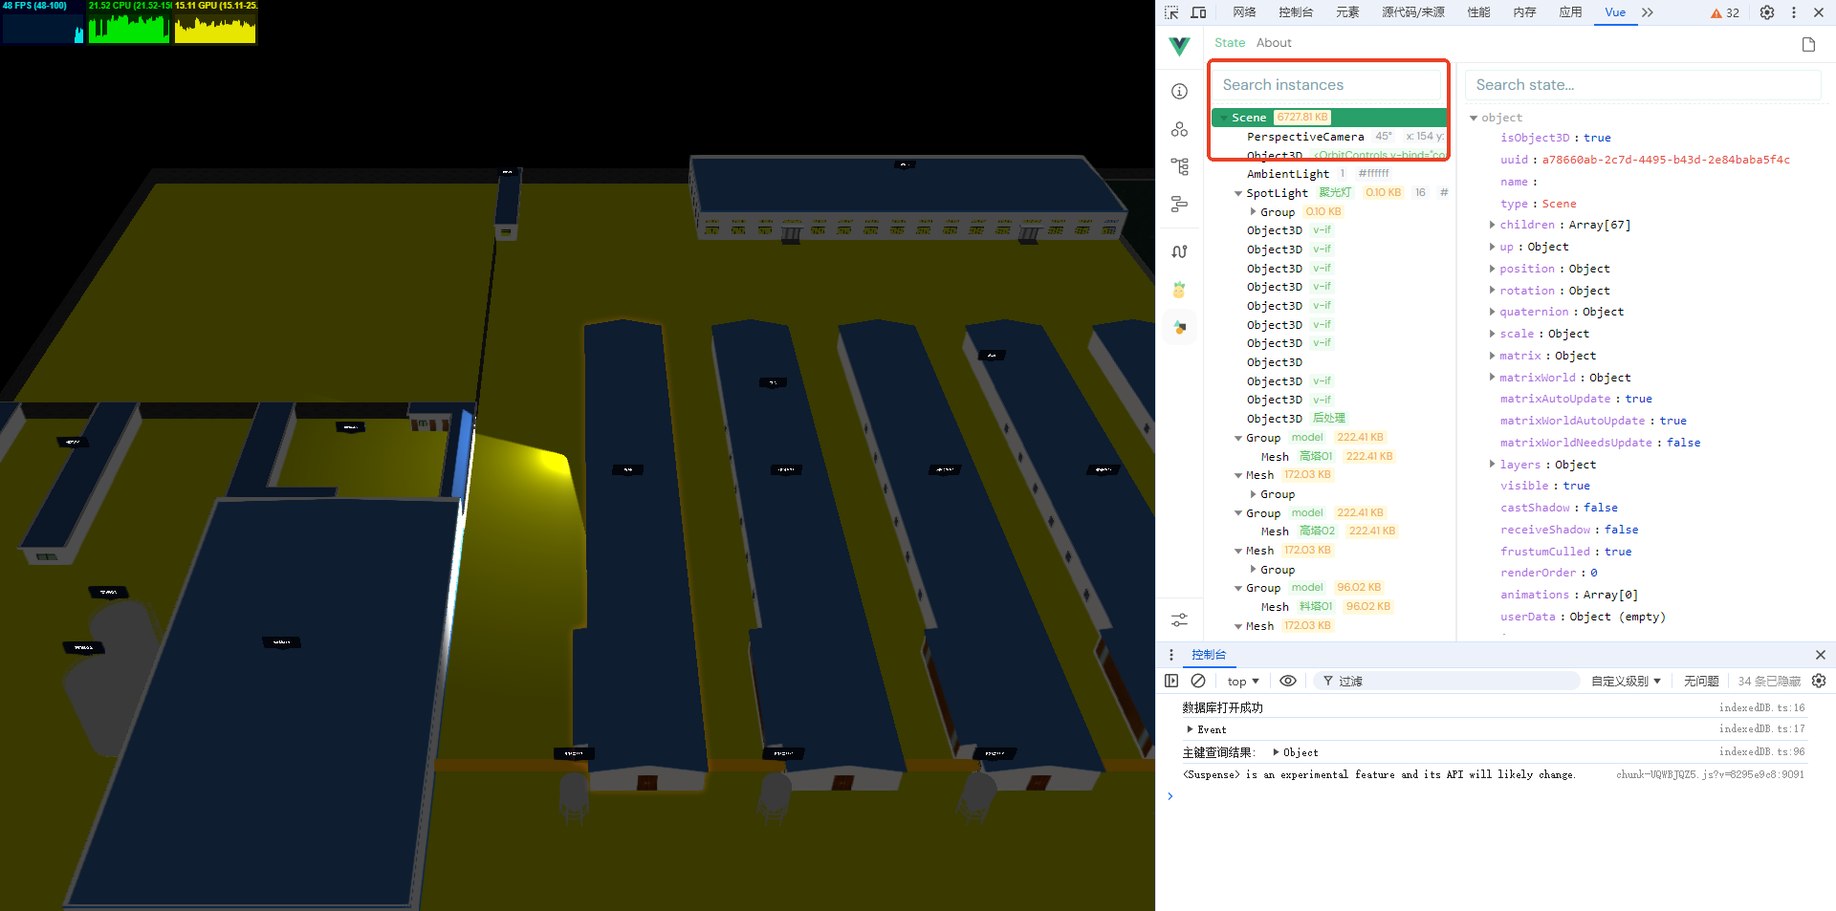This screenshot has height=911, width=1836.
Task: Open the DevTools three-dot customize menu
Action: pyautogui.click(x=1794, y=12)
